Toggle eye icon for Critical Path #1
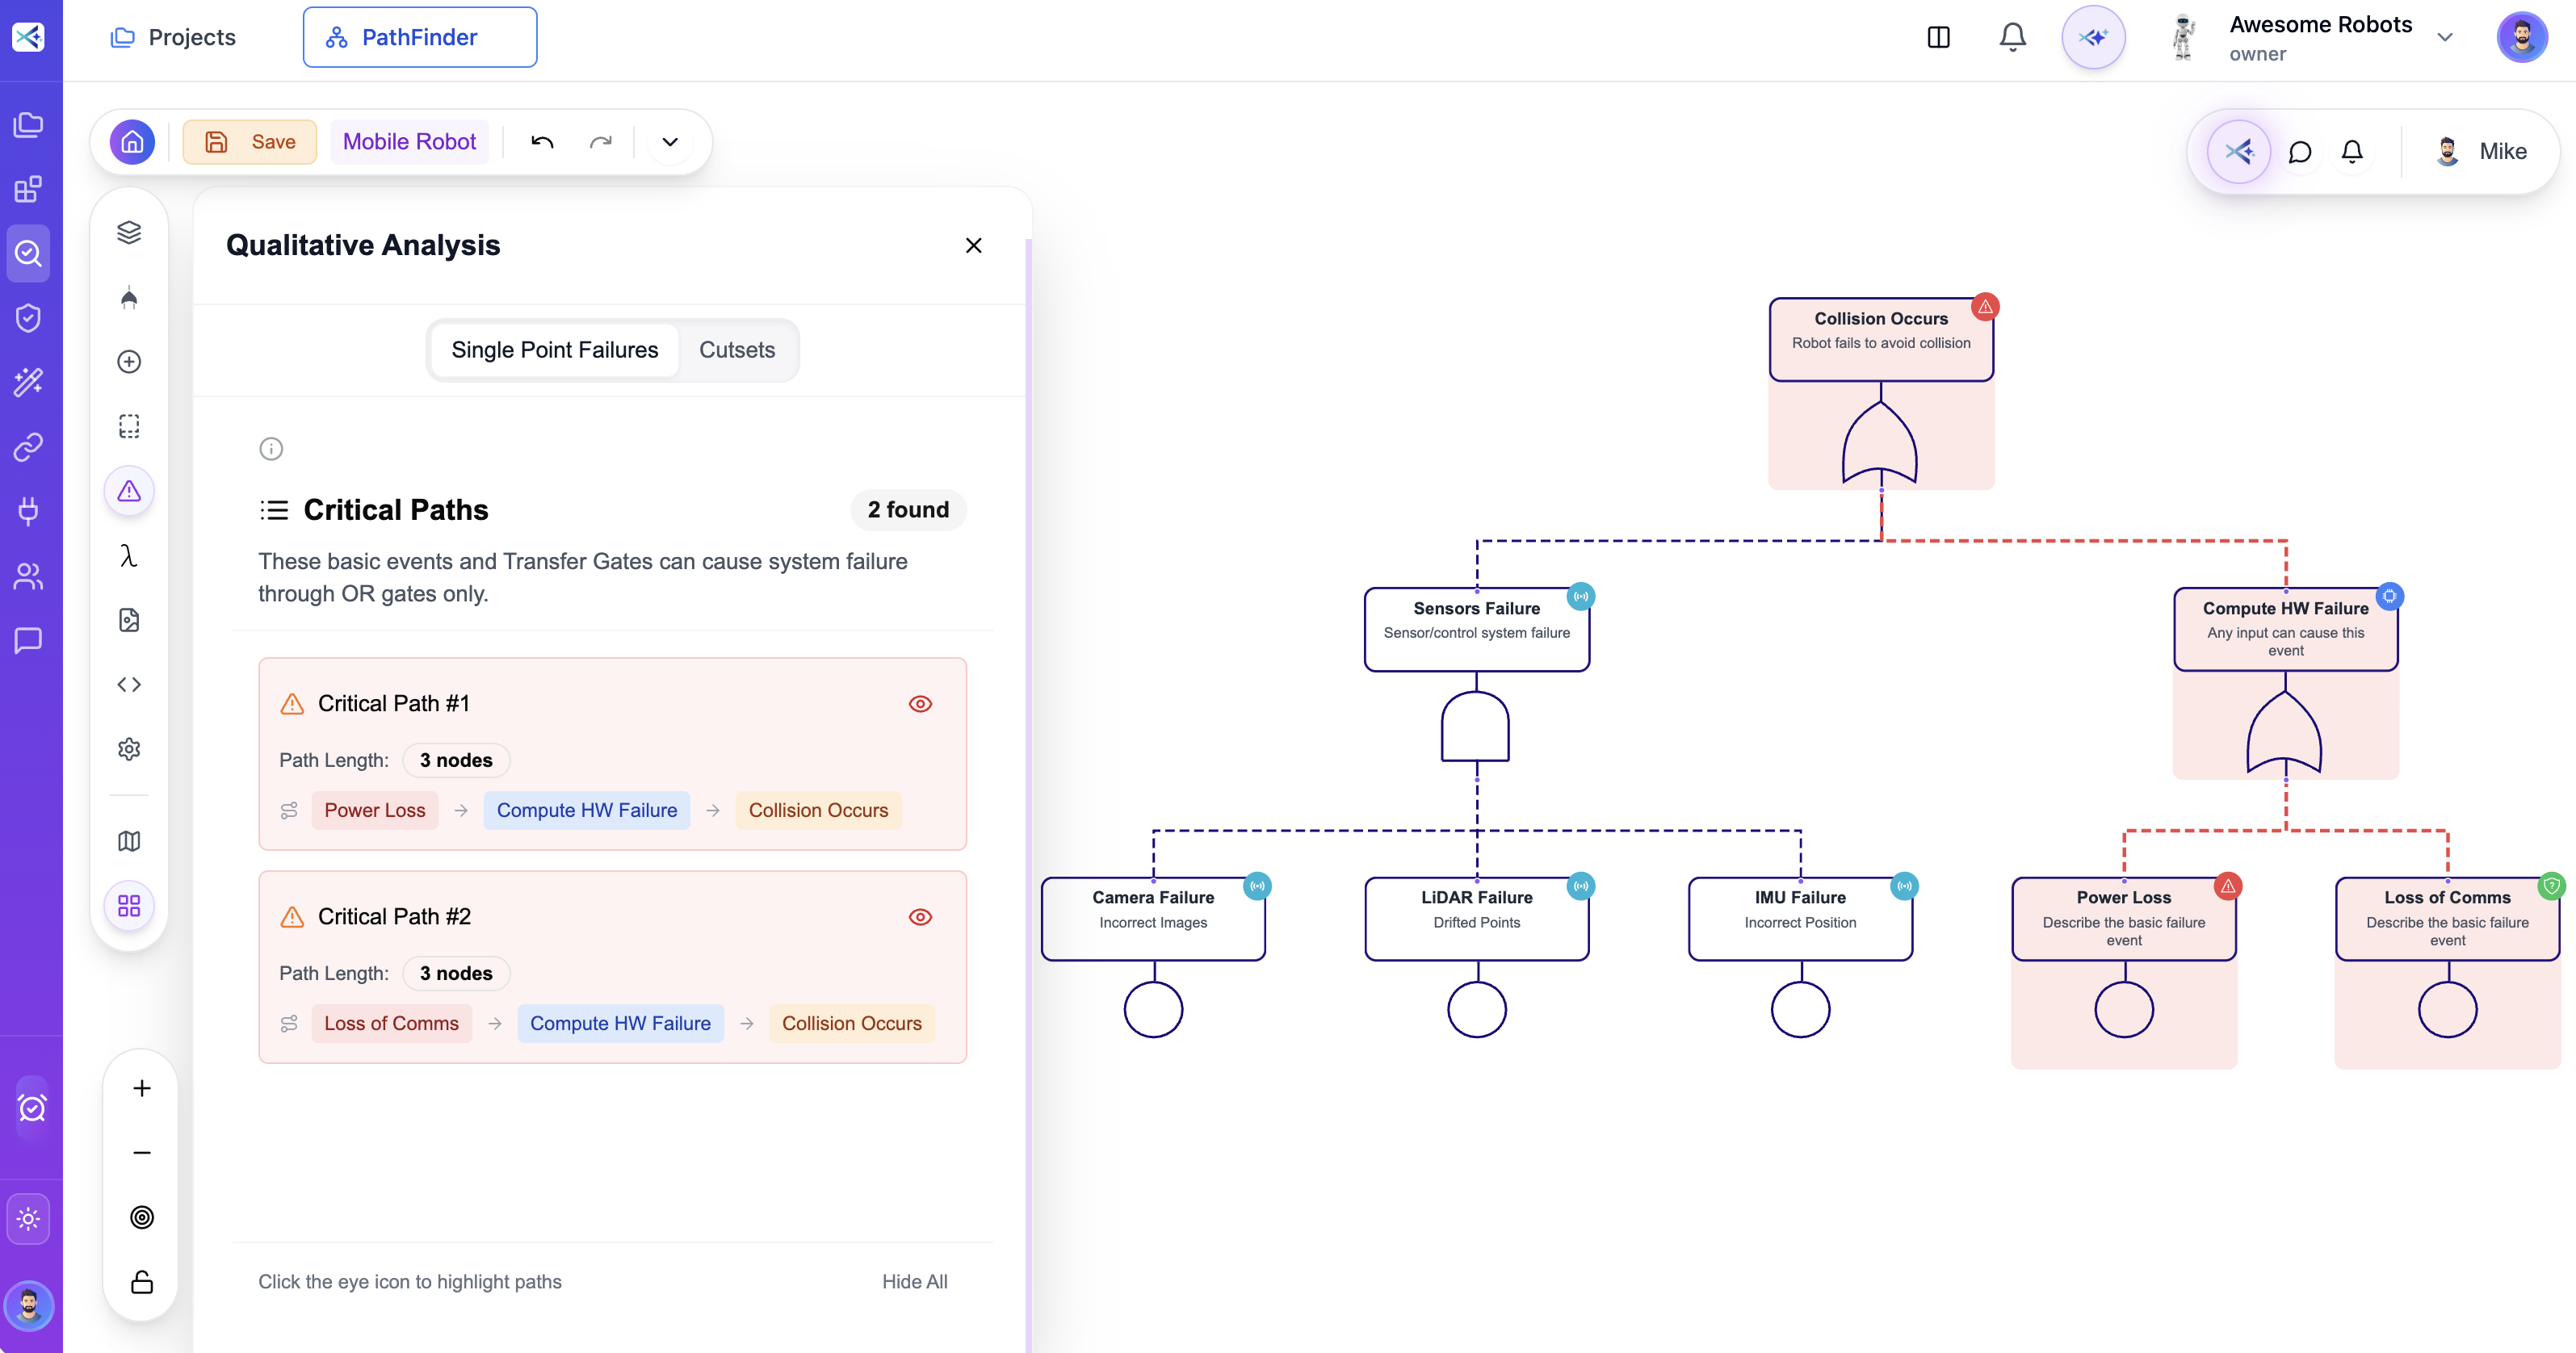The height and width of the screenshot is (1353, 2576). [x=920, y=704]
